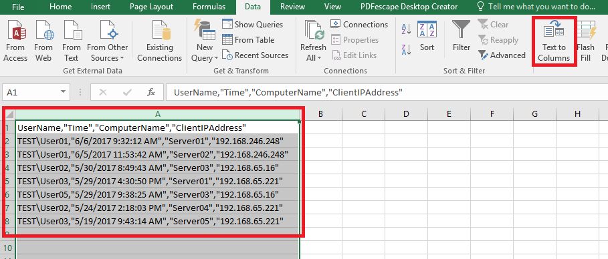Click cell A1 with UserName header text

pyautogui.click(x=158, y=127)
